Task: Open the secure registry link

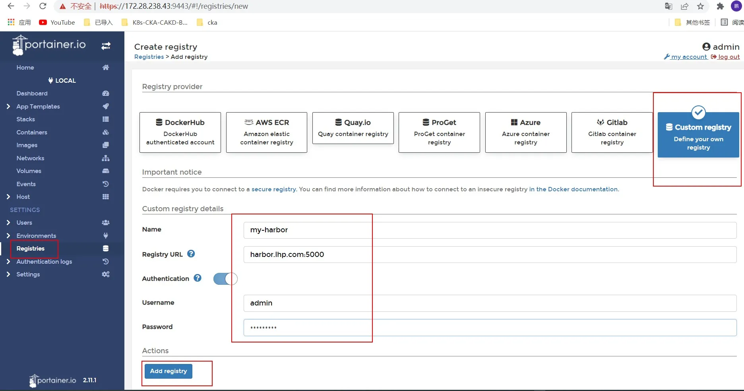Action: pos(274,189)
